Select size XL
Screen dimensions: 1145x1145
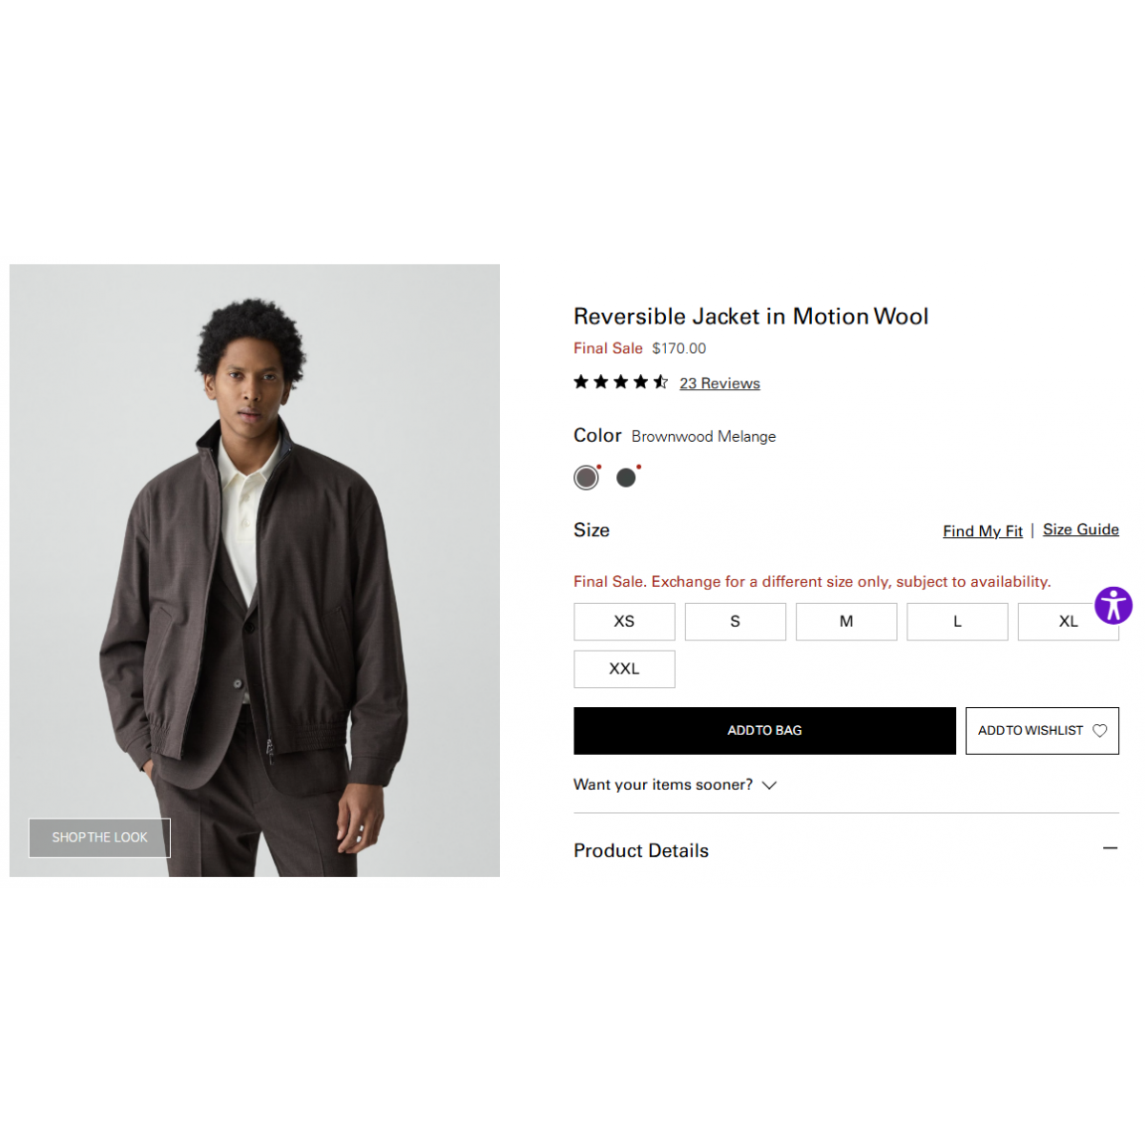1059,621
